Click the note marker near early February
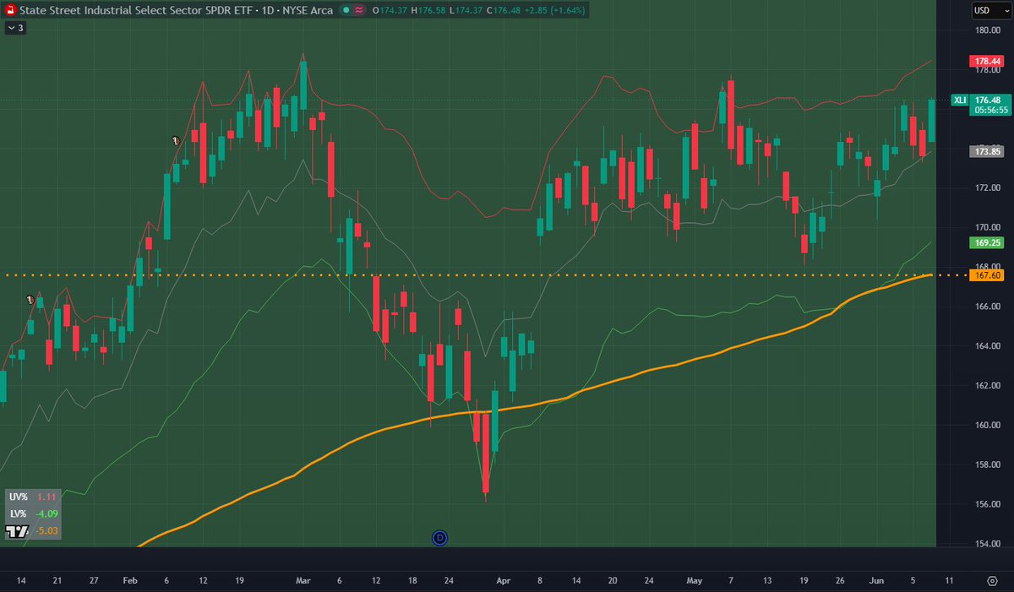1014x592 pixels. tap(175, 141)
